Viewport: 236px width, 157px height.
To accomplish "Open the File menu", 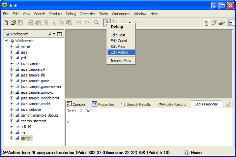I will pyautogui.click(x=6, y=14).
